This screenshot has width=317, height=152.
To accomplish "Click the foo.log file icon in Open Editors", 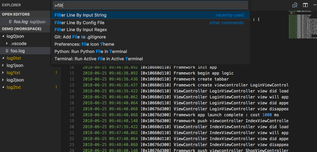I will (x=11, y=22).
